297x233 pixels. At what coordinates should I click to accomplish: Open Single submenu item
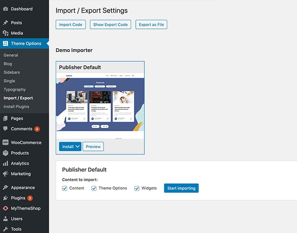tap(9, 81)
